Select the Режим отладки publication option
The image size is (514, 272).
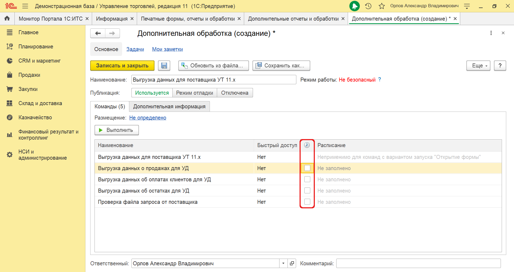coord(195,93)
